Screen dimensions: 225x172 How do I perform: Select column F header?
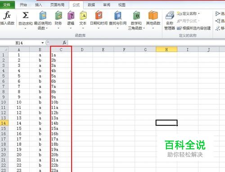tap(124, 49)
